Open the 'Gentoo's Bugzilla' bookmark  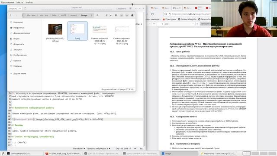[187, 19]
